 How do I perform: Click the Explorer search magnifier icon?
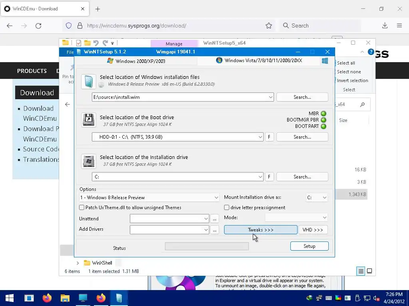coord(362,105)
